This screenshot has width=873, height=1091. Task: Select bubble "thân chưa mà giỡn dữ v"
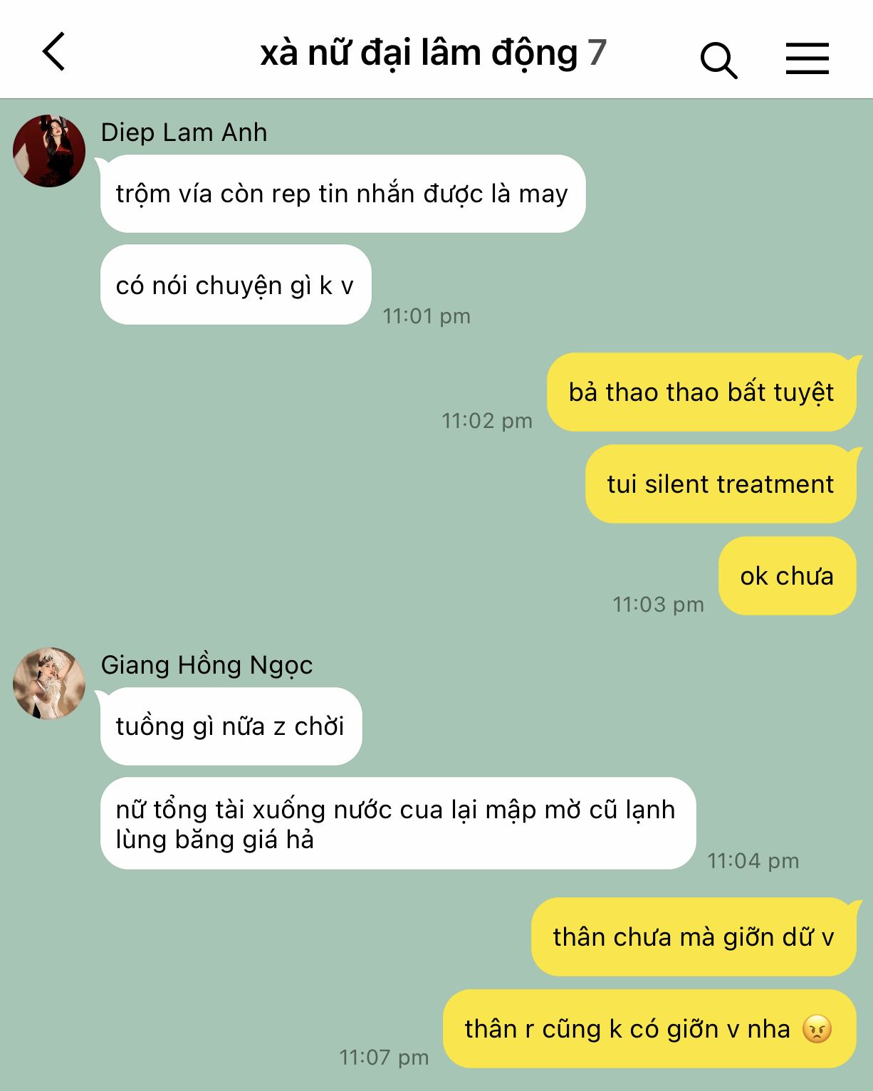click(694, 937)
